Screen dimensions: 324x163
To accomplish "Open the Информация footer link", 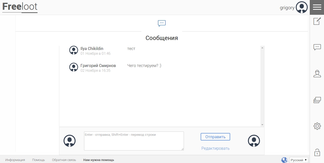I will click(15, 160).
